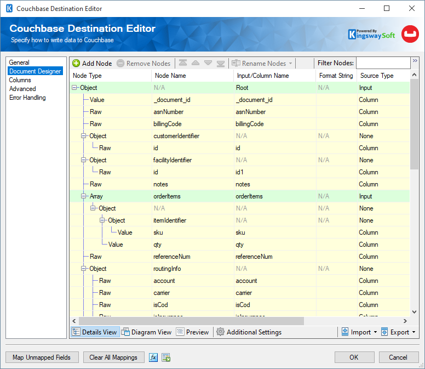Click the Diagram View icon
Viewport: 425px width, 369px height.
click(x=125, y=332)
